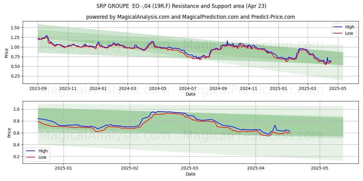Click the bottom chart 'Date' axis label
Viewport: 363px width, 181px height.
(x=191, y=174)
